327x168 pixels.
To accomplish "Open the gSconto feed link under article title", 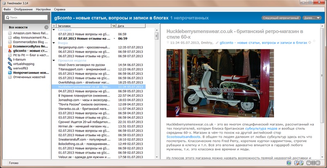I will click(263, 43).
